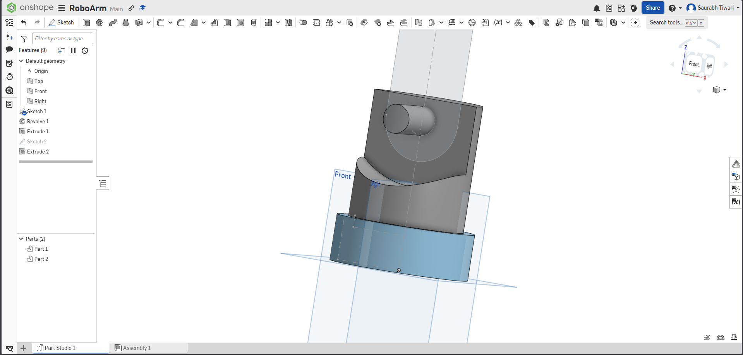Click the Filter by name or type field
The height and width of the screenshot is (355, 743).
pos(62,38)
